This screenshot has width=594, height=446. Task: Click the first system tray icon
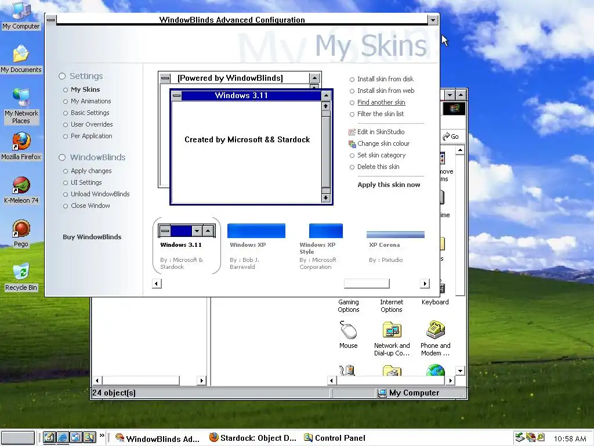[520, 438]
